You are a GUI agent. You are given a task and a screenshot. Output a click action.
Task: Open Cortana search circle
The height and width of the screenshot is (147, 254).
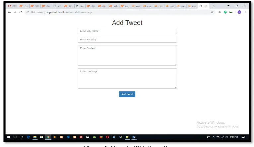[x=15, y=137]
